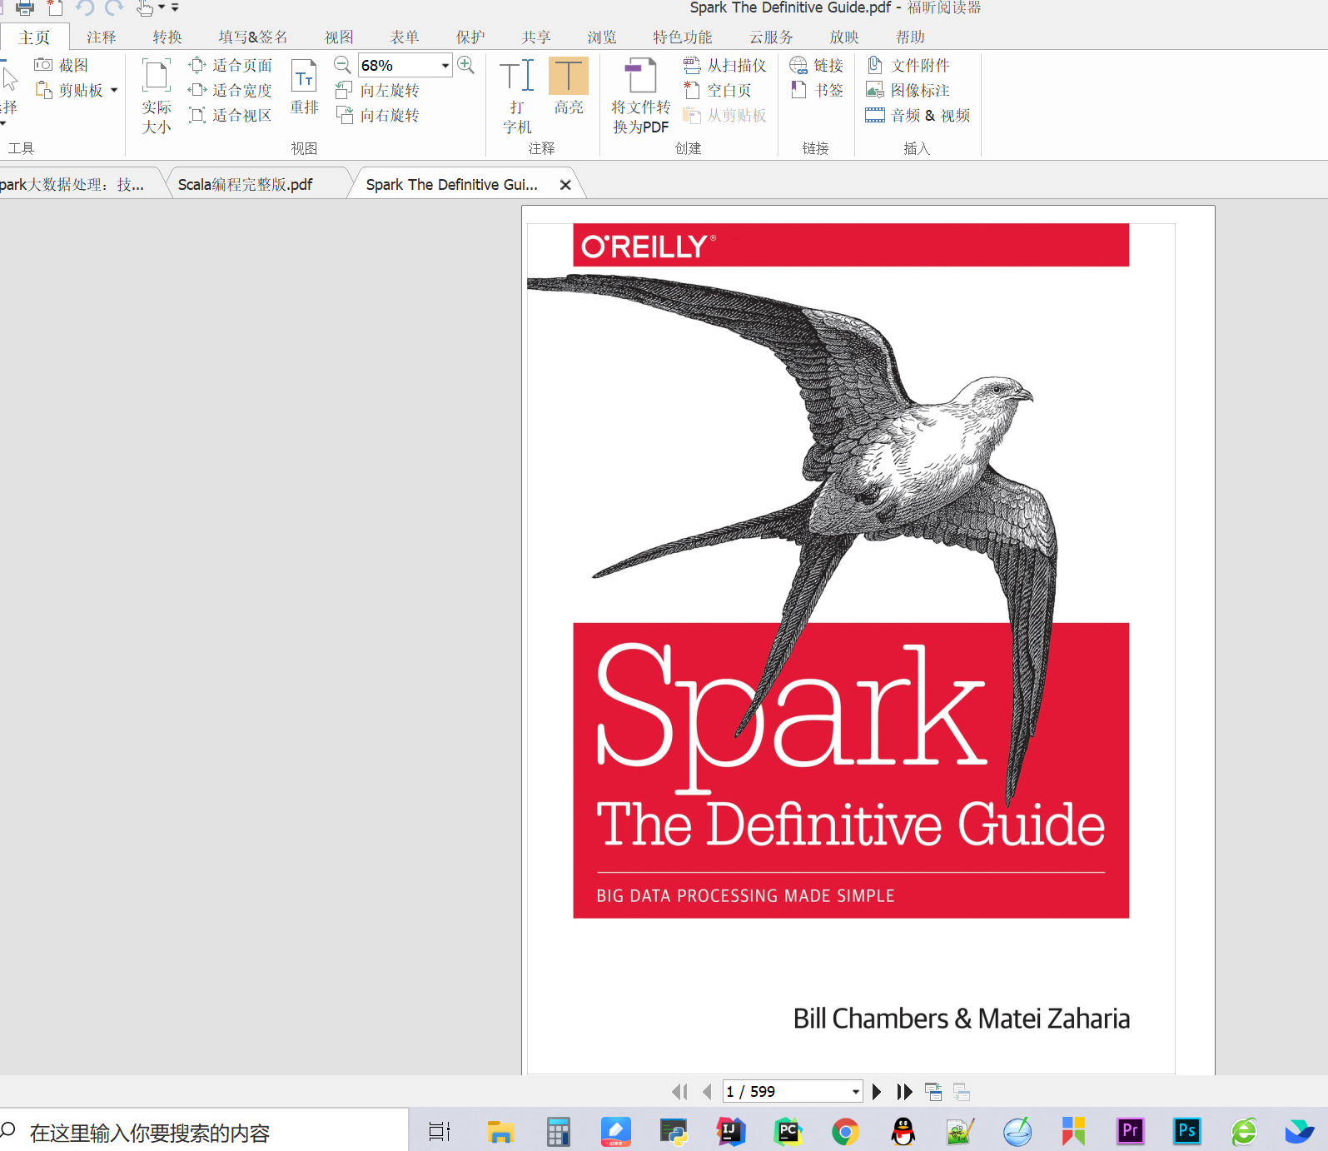Rotate view left with 向左旋转
Screen dimensions: 1328x1151
(377, 90)
